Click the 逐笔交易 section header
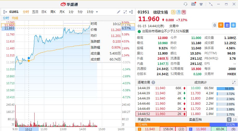This screenshot has height=131, width=238. point(144,82)
